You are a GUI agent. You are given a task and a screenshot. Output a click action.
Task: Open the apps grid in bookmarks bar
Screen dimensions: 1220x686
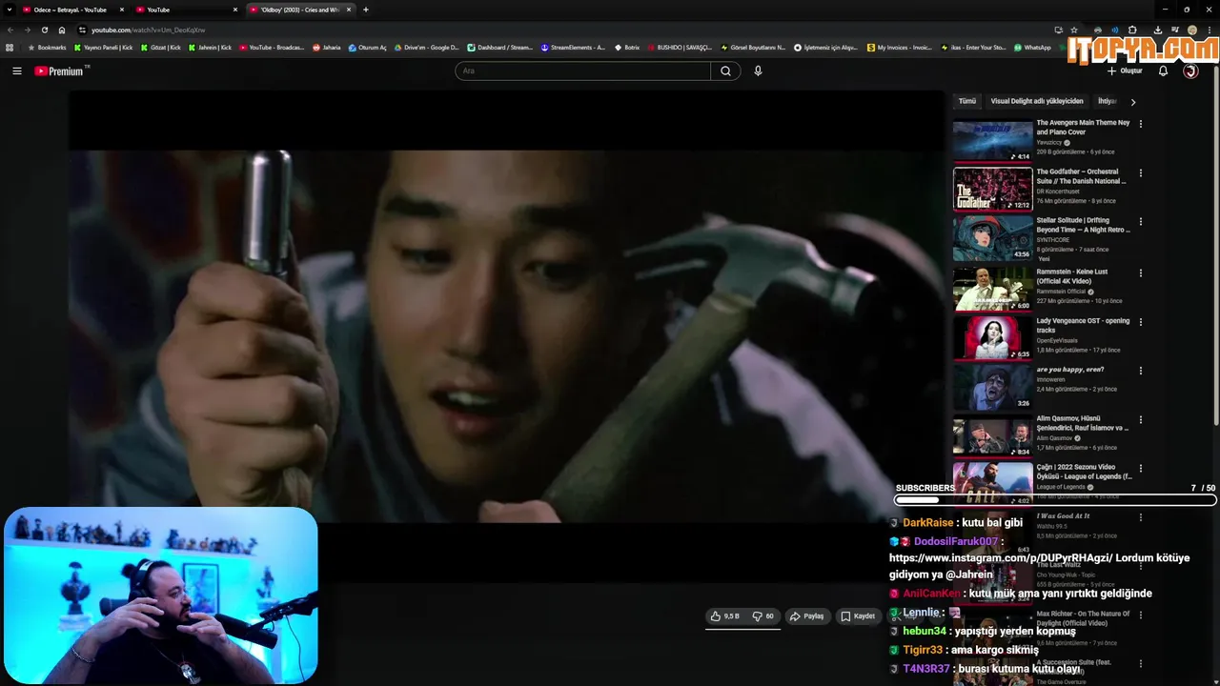[x=10, y=47]
